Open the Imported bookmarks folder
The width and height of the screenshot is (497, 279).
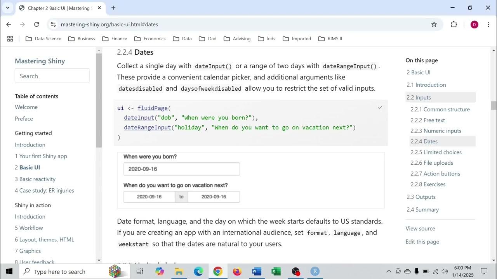pos(297,39)
